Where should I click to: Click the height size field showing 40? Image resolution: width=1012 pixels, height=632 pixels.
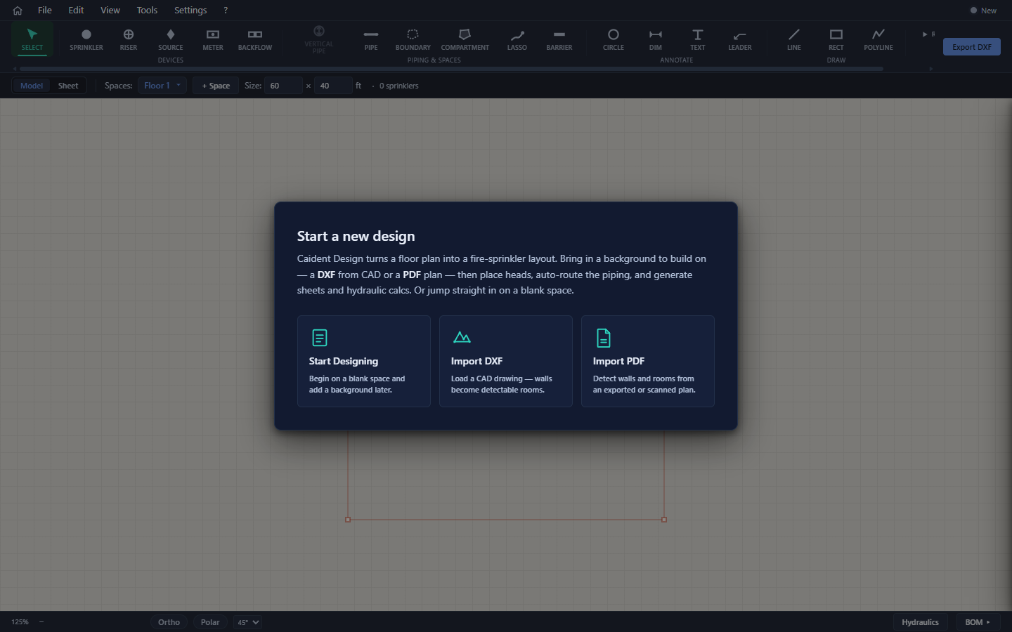point(333,86)
